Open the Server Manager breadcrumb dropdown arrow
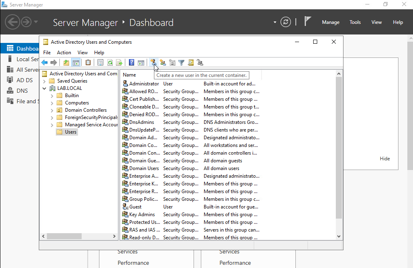This screenshot has width=413, height=268. tap(275, 22)
